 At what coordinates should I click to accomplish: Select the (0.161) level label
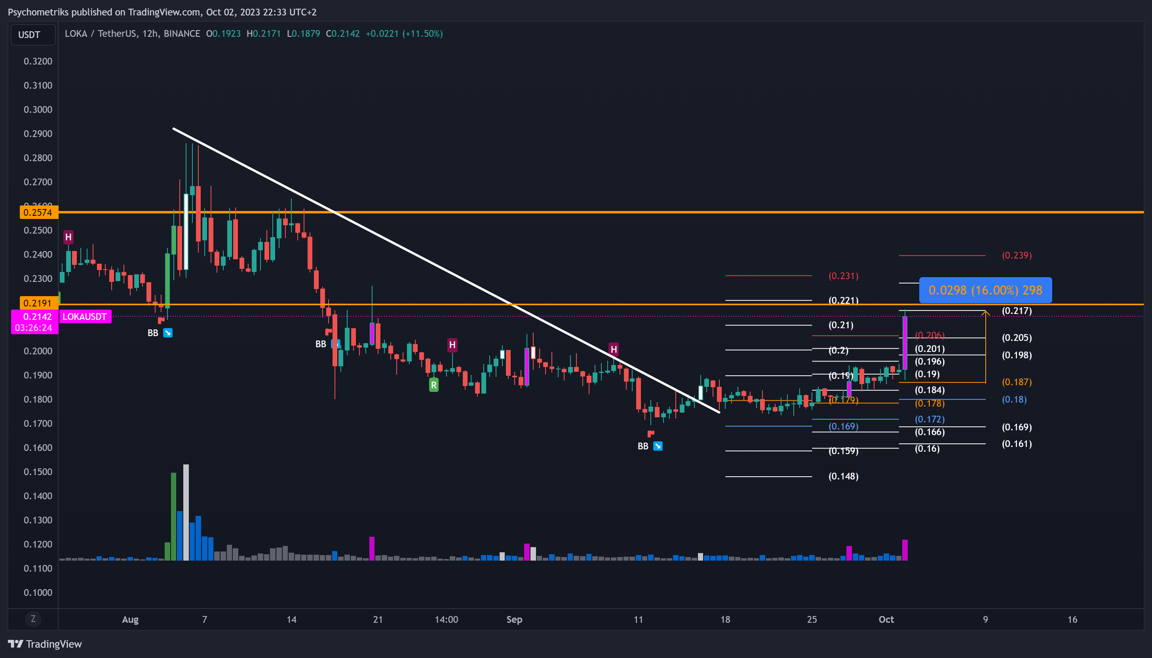click(1017, 443)
